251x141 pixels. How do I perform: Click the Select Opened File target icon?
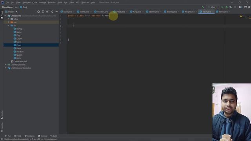[38, 12]
